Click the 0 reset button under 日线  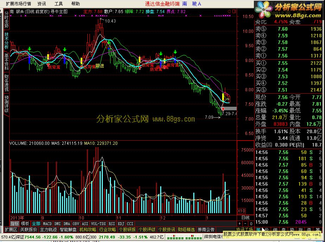click(x=251, y=224)
